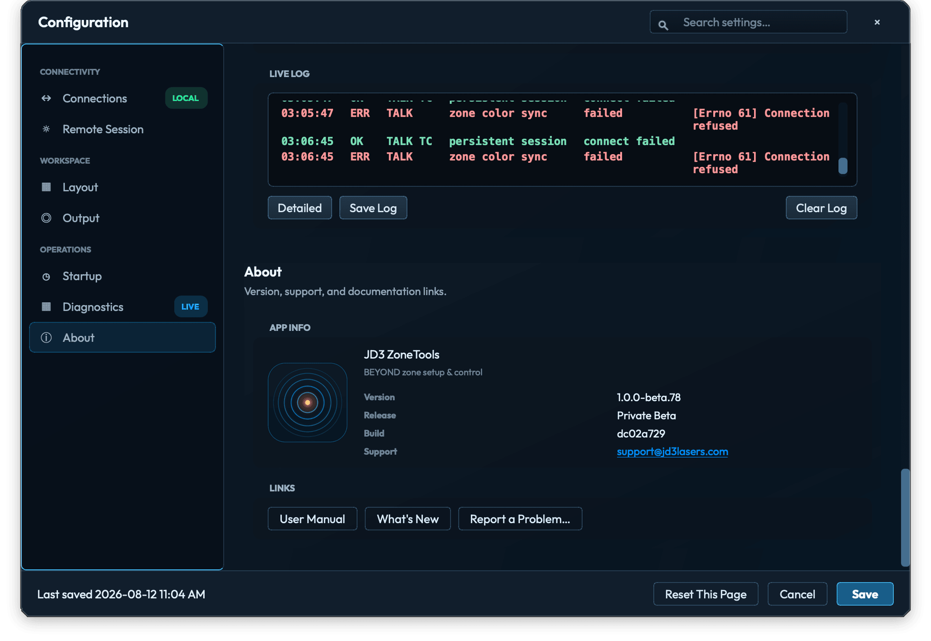The image size is (931, 641).
Task: Open the Remote Session page
Action: point(122,129)
